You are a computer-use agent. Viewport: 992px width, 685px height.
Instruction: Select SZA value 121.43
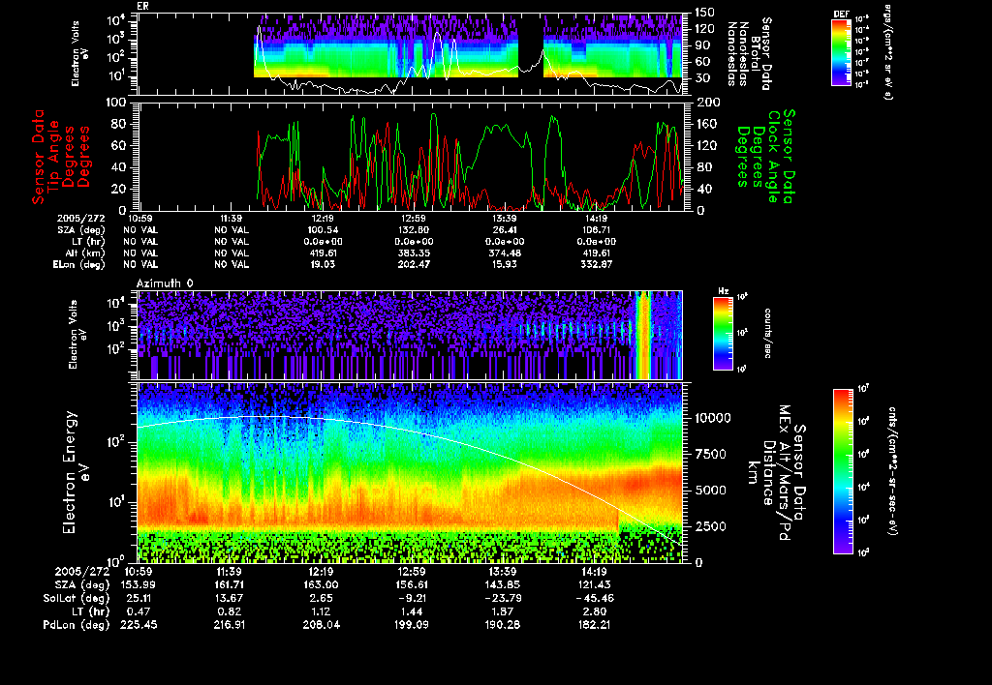point(594,585)
